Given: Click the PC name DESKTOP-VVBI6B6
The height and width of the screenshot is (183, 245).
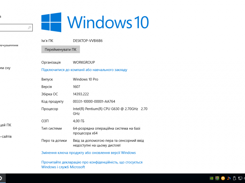Looking at the screenshot, I should 88,41.
